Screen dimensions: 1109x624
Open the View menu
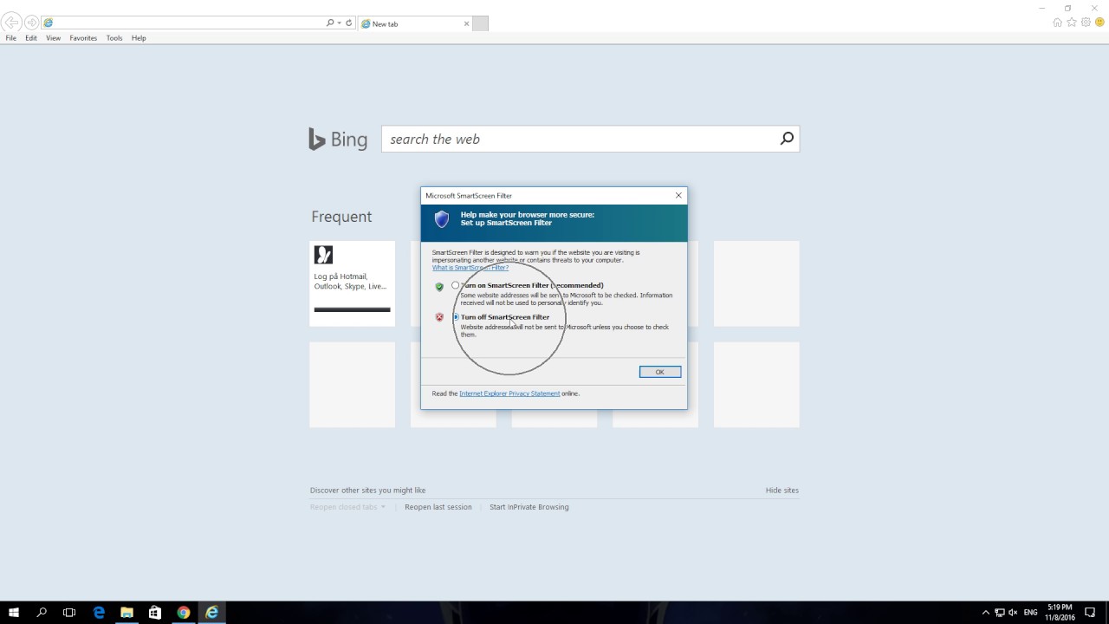pyautogui.click(x=53, y=38)
